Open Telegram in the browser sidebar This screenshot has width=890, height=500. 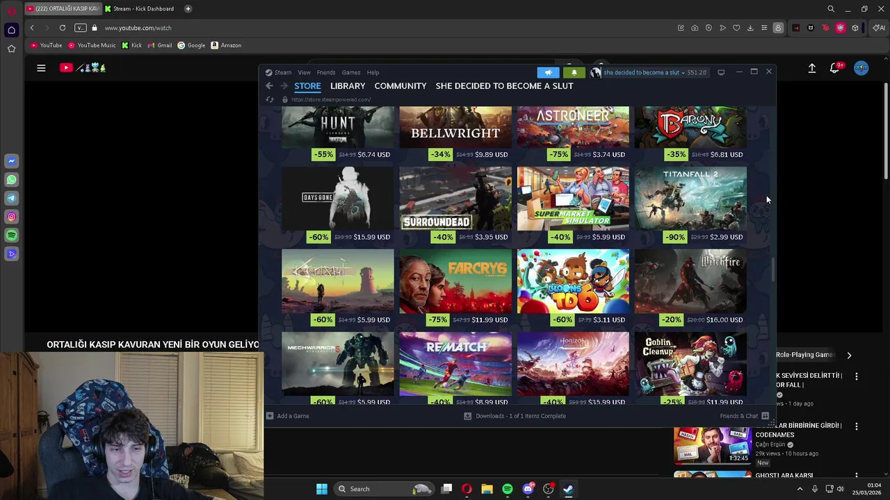[11, 198]
